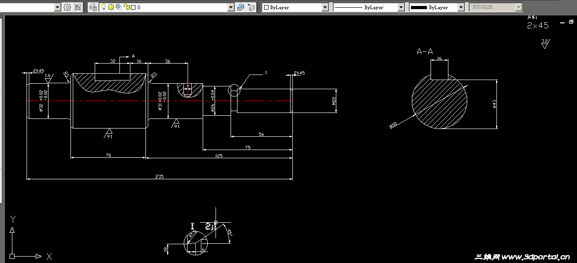The height and width of the screenshot is (263, 577).
Task: Toggle the padlock on layer 0
Action: pyautogui.click(x=127, y=7)
